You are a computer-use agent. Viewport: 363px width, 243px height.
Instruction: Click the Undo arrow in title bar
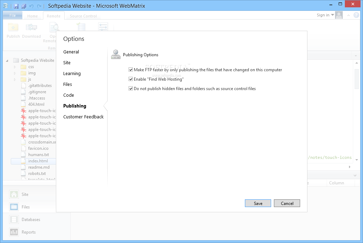tap(31, 6)
